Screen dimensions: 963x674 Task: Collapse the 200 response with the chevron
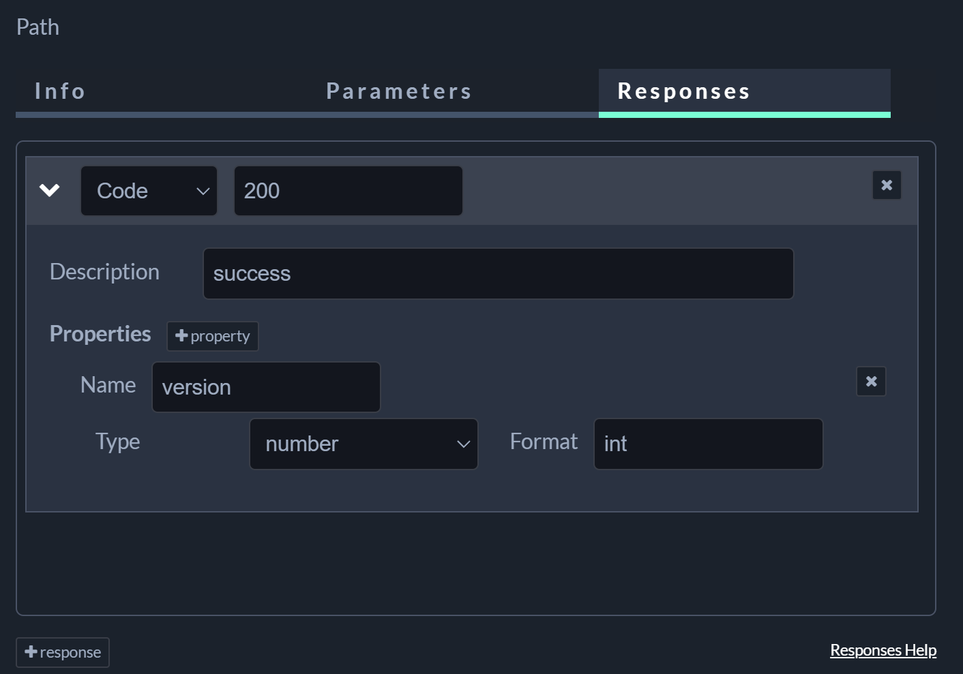50,190
